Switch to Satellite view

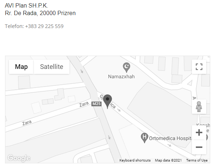point(51,67)
